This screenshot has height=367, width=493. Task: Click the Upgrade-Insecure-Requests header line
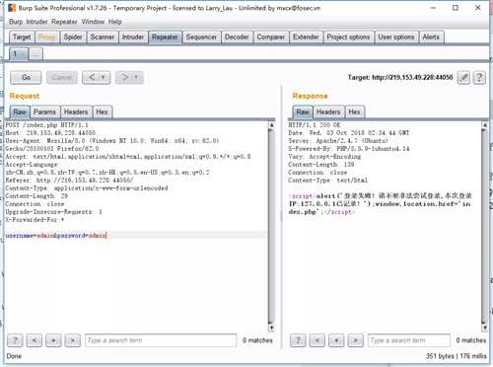54,212
